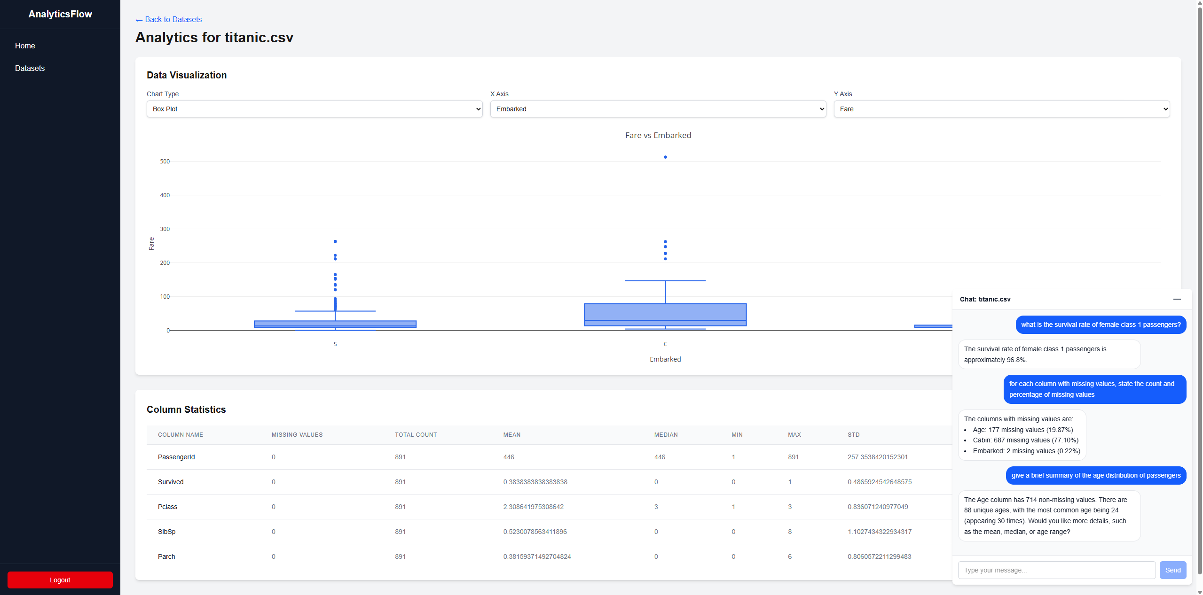This screenshot has width=1203, height=595.
Task: Open the Y Axis Fare dropdown
Action: pos(1001,109)
